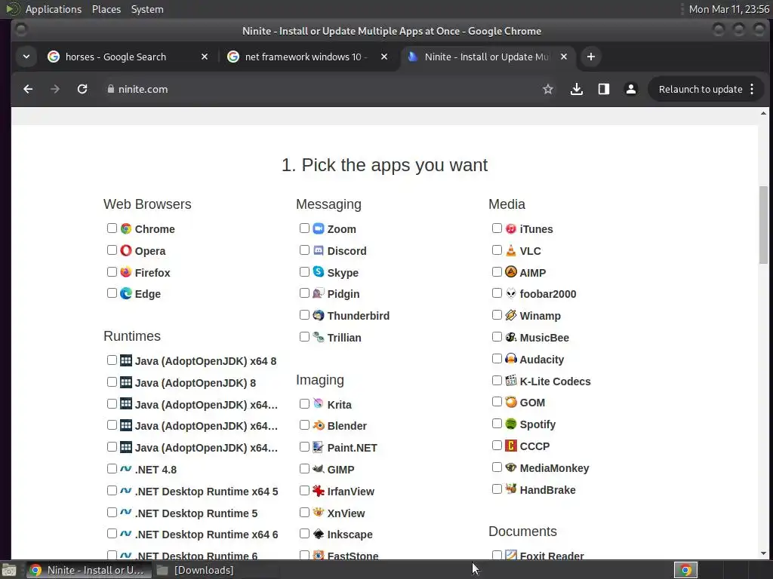Tick the .NET 4.8 checkbox
Viewport: 773px width, 579px height.
[112, 469]
